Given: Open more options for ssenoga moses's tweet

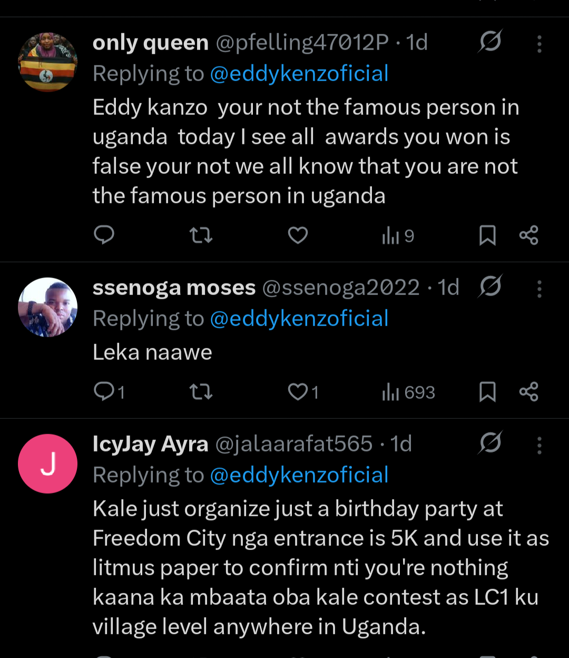Looking at the screenshot, I should tap(539, 289).
